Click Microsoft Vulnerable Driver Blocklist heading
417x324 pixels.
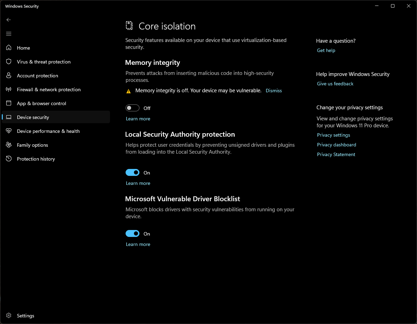click(182, 199)
